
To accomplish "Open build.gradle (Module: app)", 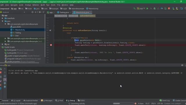I will pyautogui.click(x=16, y=53).
